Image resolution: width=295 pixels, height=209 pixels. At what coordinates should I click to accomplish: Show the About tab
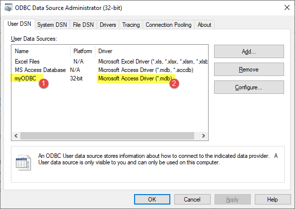click(204, 25)
